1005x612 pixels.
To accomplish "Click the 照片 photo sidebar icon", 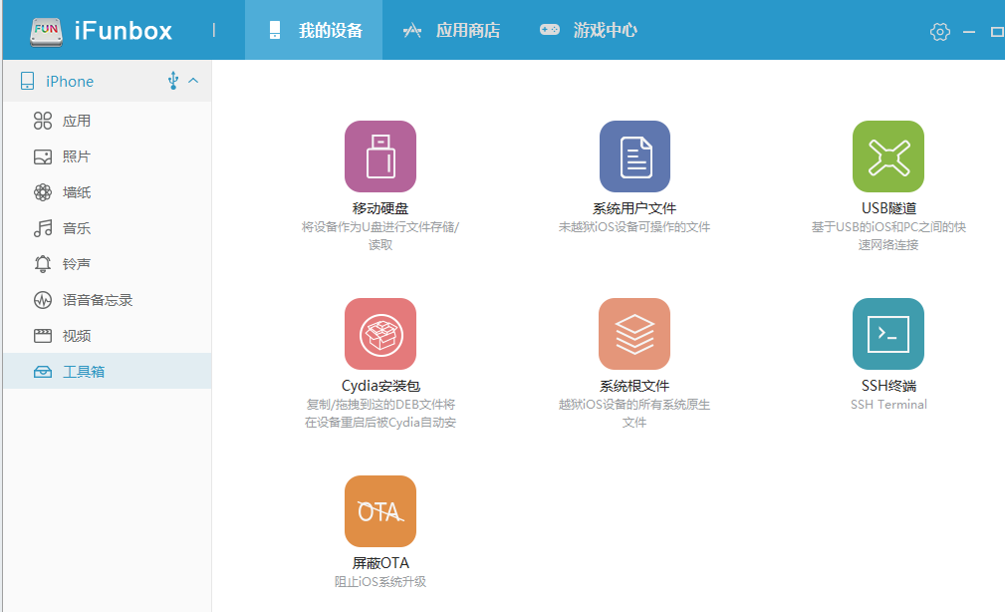I will [x=43, y=156].
